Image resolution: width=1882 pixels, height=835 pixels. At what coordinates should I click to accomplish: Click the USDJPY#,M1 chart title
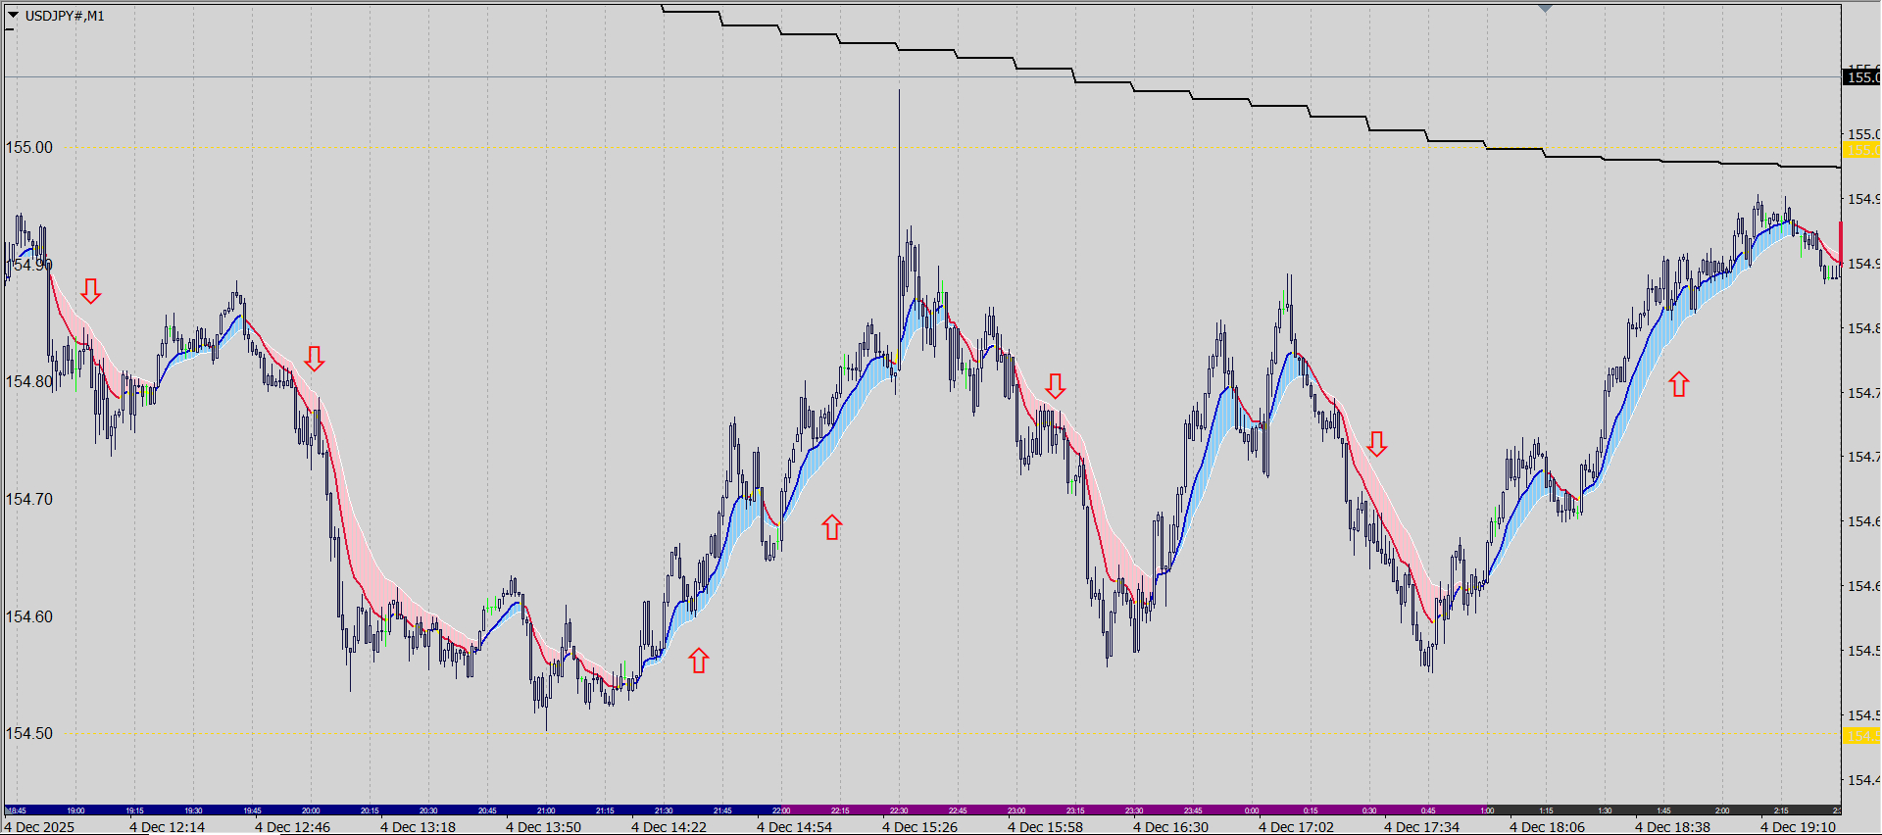tap(65, 16)
